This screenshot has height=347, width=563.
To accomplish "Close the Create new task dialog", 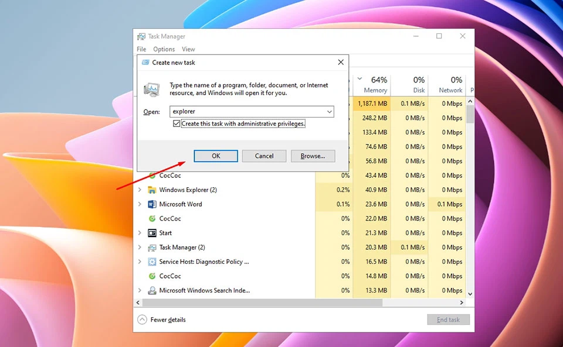I will pos(341,62).
